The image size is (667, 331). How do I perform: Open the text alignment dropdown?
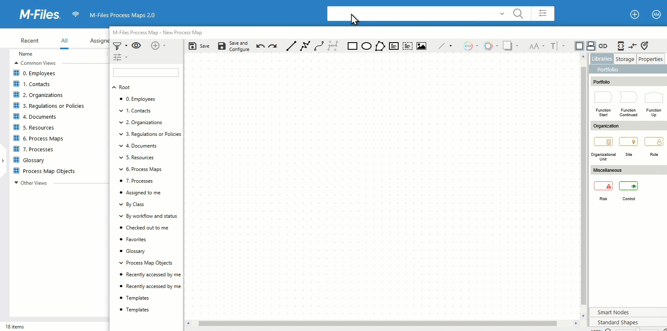coord(557,46)
